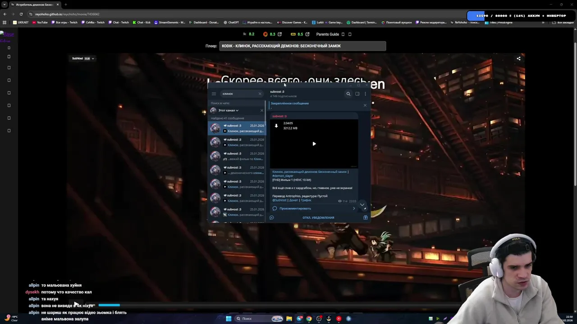
Task: Open Windows Start menu
Action: click(229, 319)
